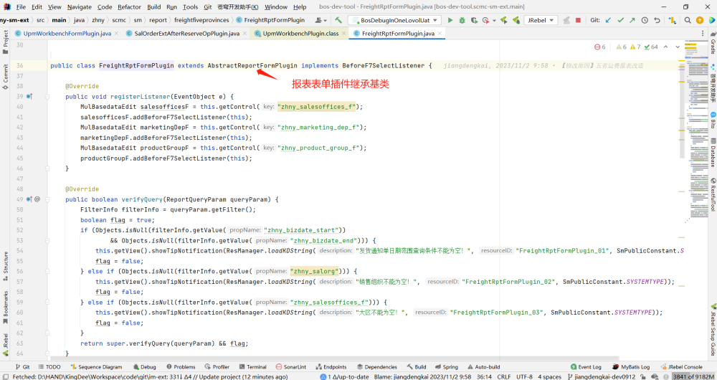Stop the running process with red square
The width and height of the screenshot is (717, 380).
pyautogui.click(x=578, y=20)
